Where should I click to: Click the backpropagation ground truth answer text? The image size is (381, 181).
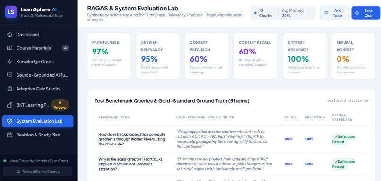(x=222, y=139)
